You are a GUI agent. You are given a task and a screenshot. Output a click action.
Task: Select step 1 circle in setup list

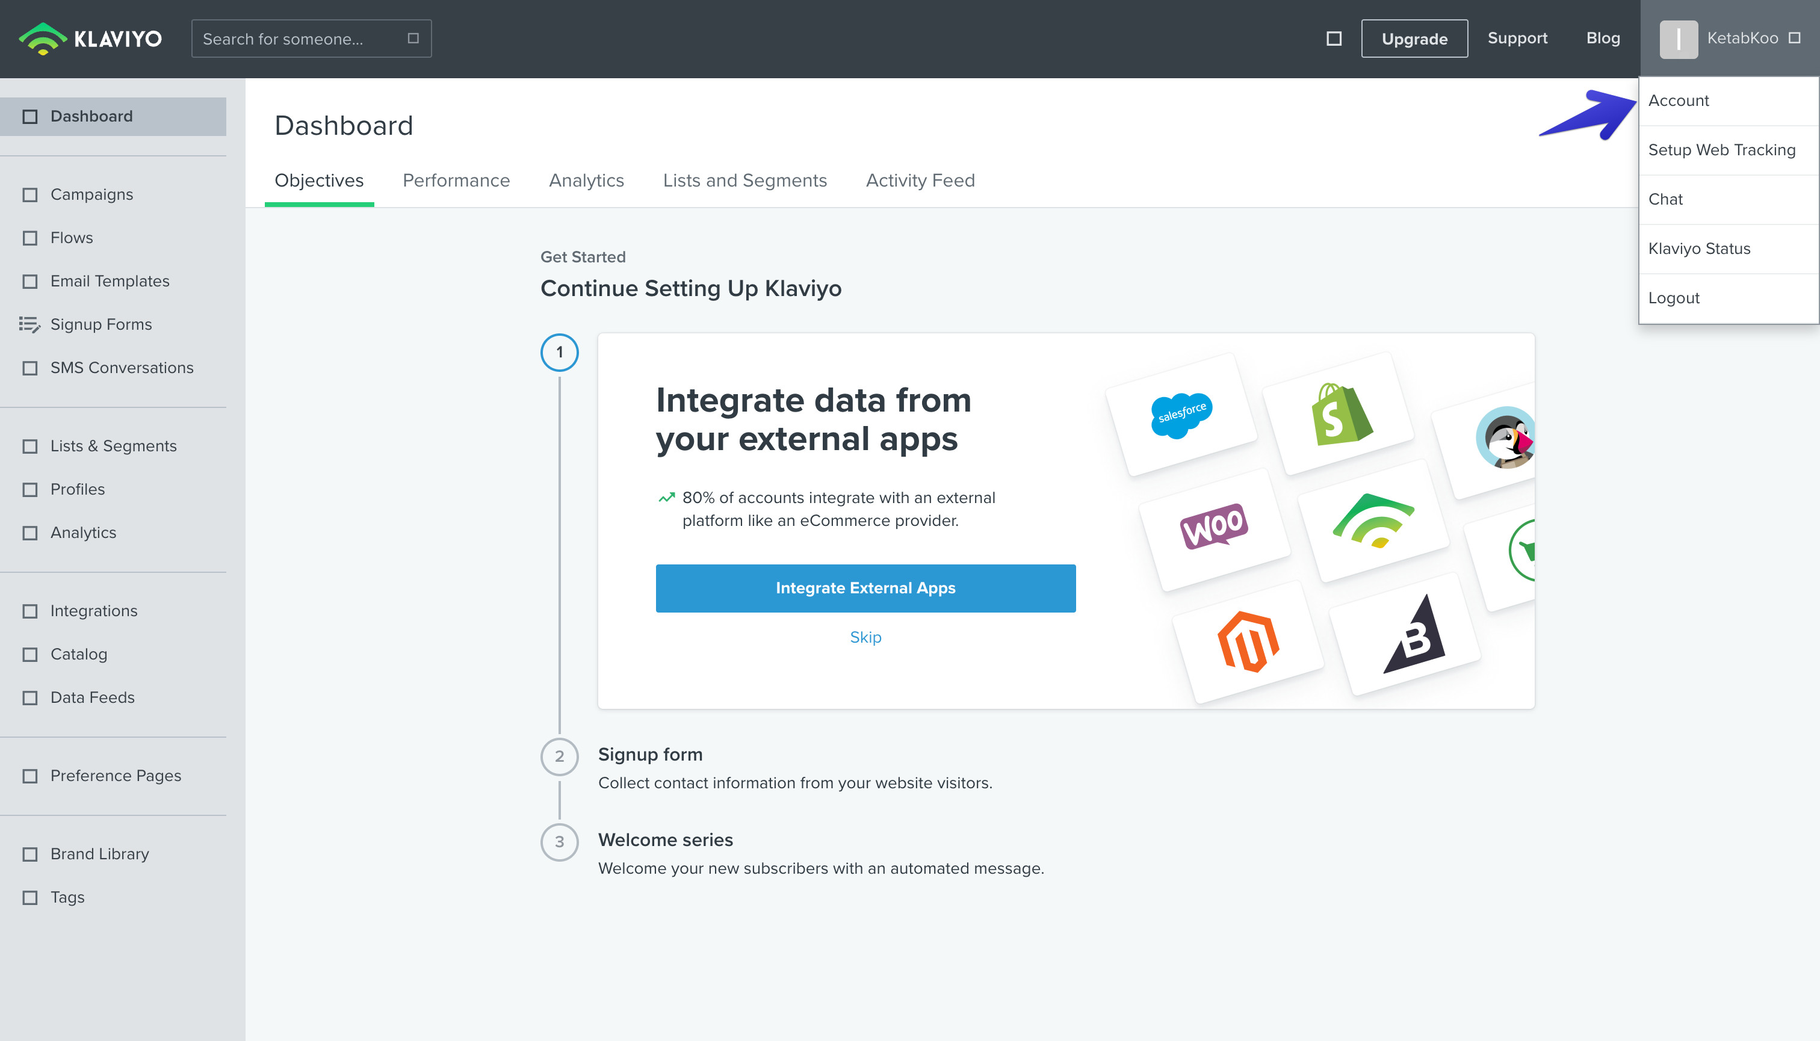[559, 353]
